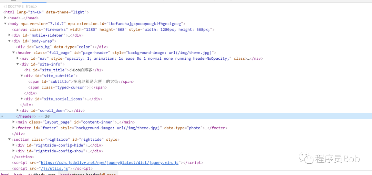Expand the main content-inner element
This screenshot has width=372, height=175.
pyautogui.click(x=13, y=122)
